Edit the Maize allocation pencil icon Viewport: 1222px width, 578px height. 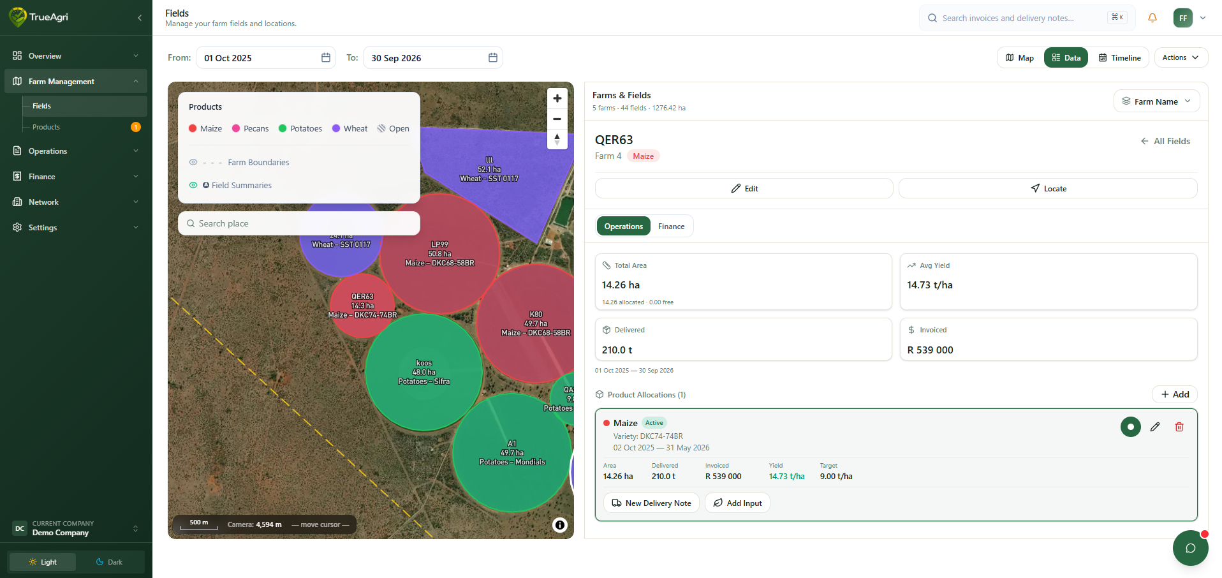pos(1155,427)
